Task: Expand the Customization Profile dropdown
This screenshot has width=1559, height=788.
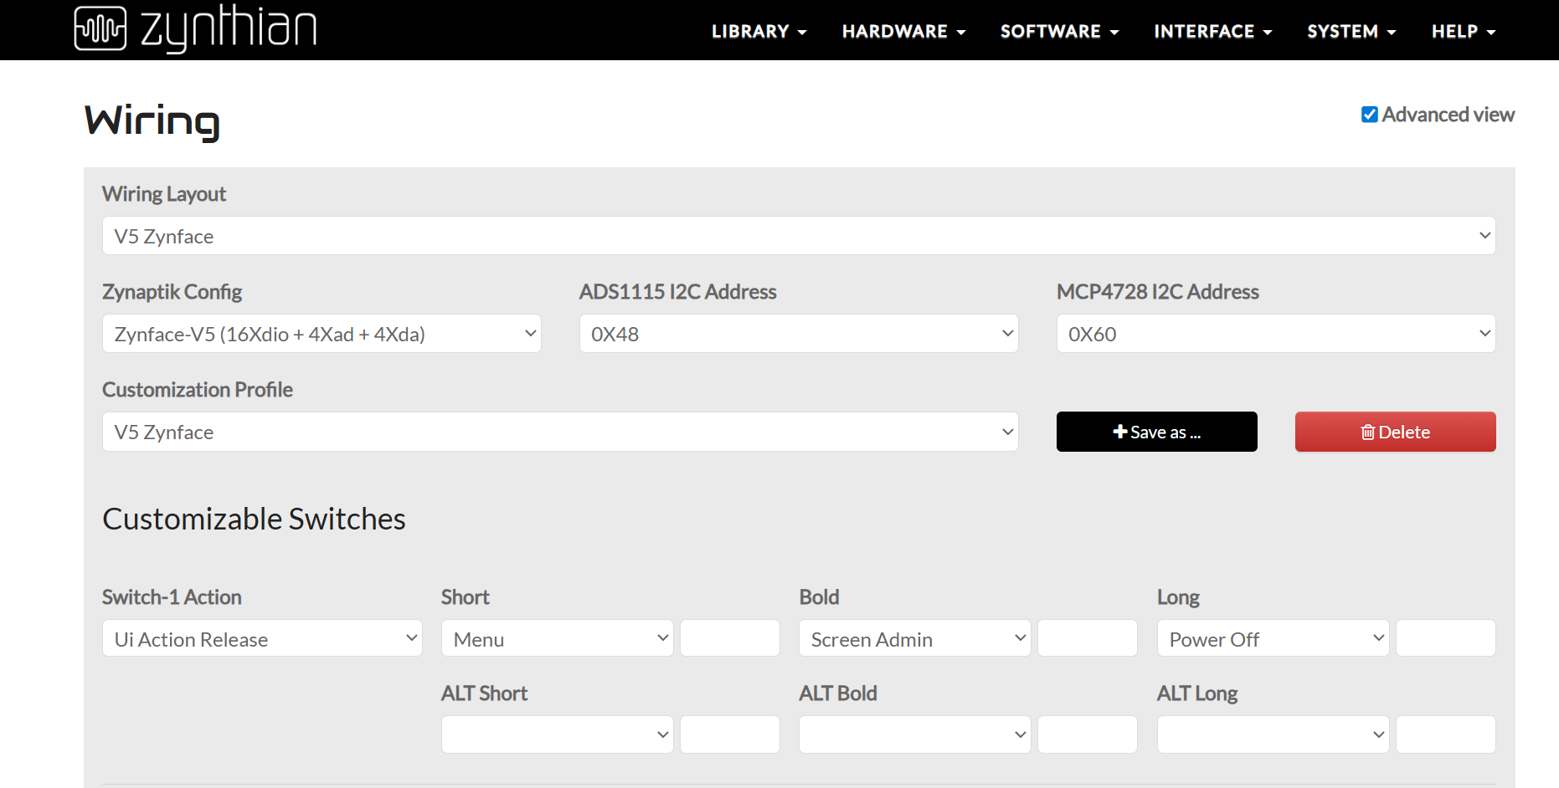Action: 560,432
